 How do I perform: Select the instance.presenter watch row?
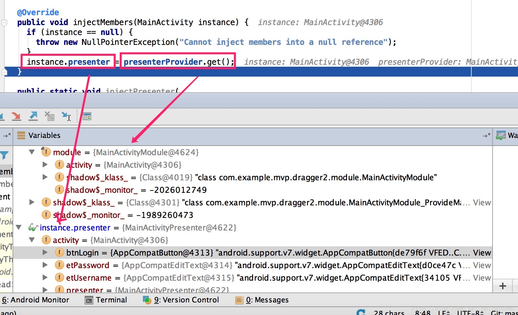(x=253, y=227)
